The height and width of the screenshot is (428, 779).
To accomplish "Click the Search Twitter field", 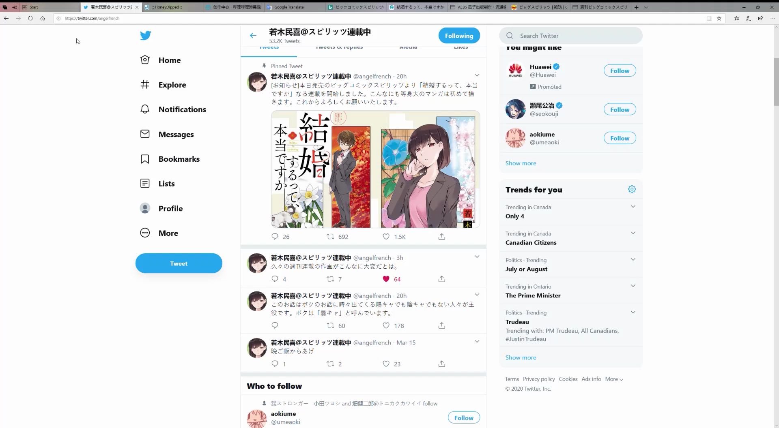I will (571, 36).
